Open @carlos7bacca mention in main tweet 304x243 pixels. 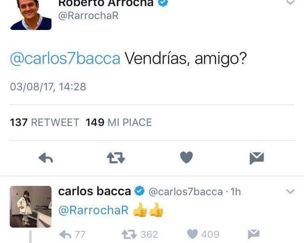click(65, 58)
